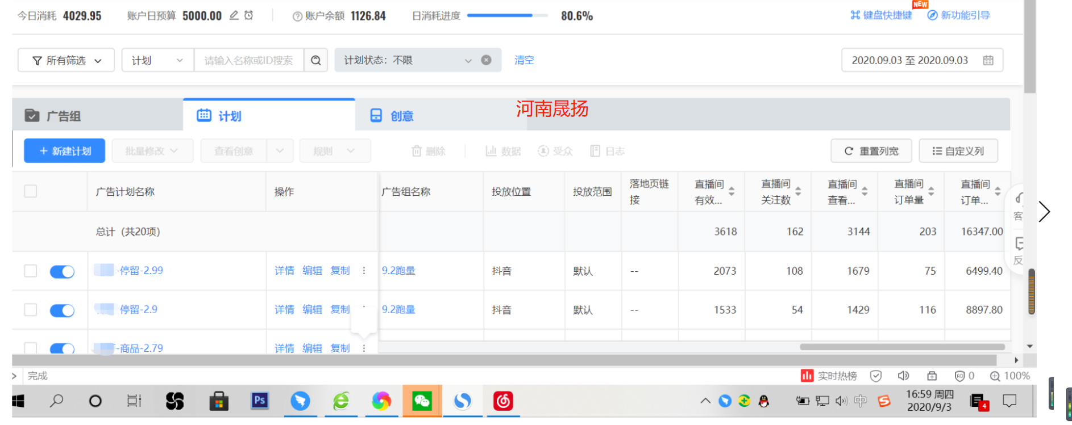1072x425 pixels.
Task: Click the 日消耗进度 progress bar
Action: pos(508,16)
